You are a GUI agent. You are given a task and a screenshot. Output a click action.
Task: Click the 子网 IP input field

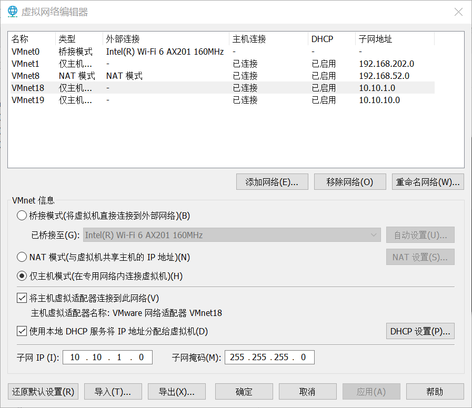(107, 357)
